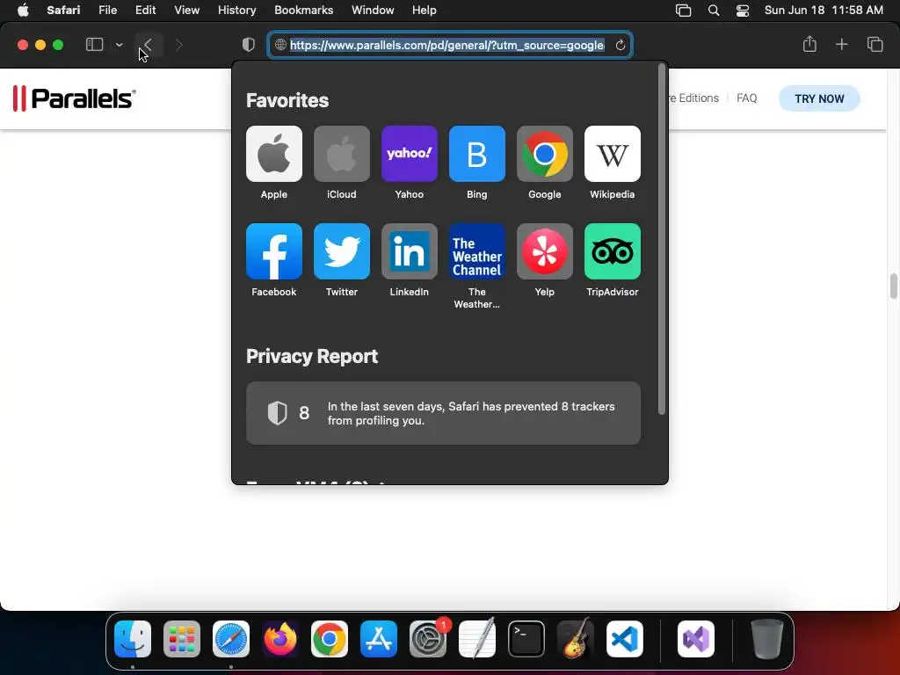This screenshot has height=675, width=900.
Task: Open the Help menu
Action: (x=425, y=11)
